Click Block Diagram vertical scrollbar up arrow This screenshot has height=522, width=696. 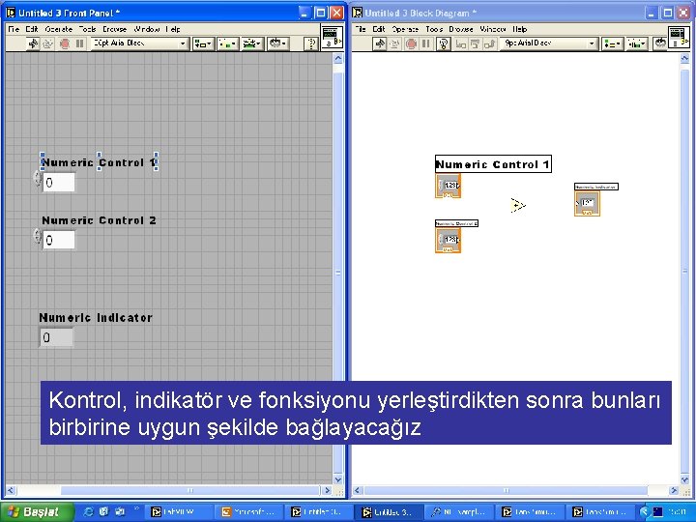(685, 59)
